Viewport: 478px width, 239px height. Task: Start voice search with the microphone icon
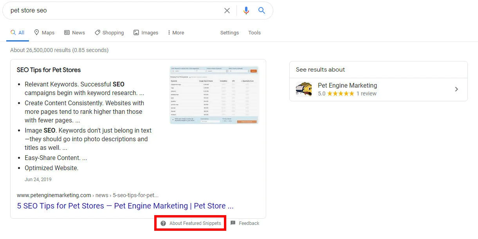pyautogui.click(x=246, y=11)
